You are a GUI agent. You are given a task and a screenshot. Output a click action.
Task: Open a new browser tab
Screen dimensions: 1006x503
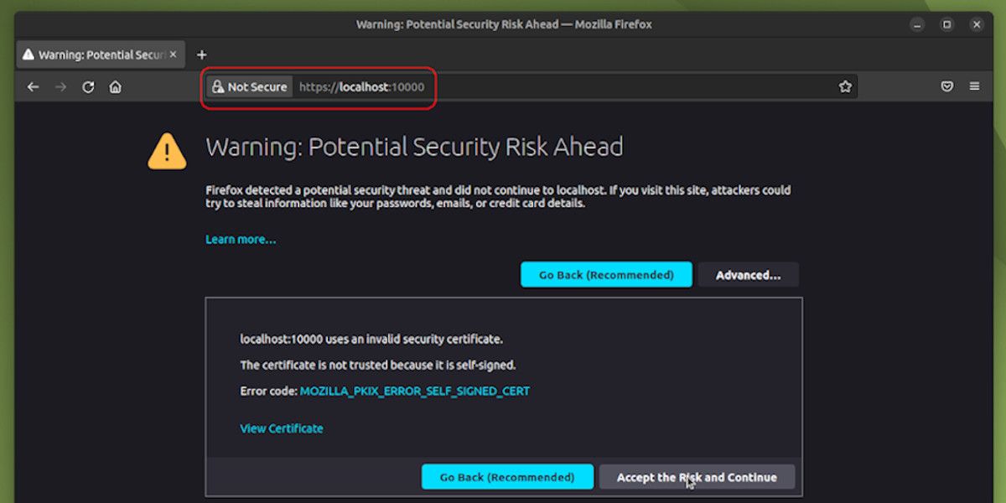click(201, 54)
